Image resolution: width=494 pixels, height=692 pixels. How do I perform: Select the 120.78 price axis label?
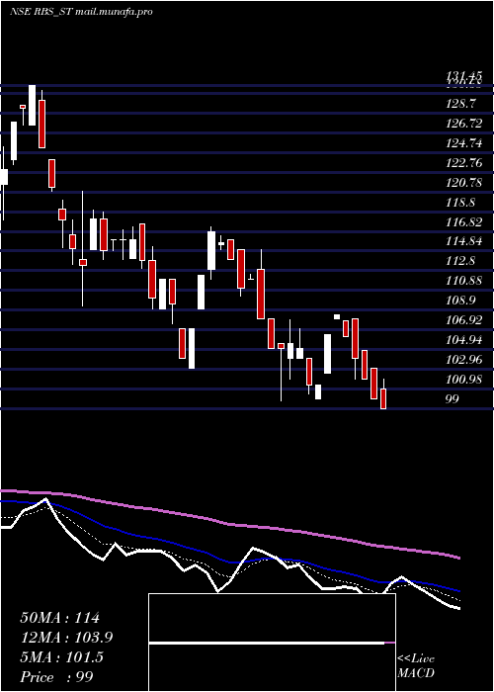pyautogui.click(x=464, y=183)
